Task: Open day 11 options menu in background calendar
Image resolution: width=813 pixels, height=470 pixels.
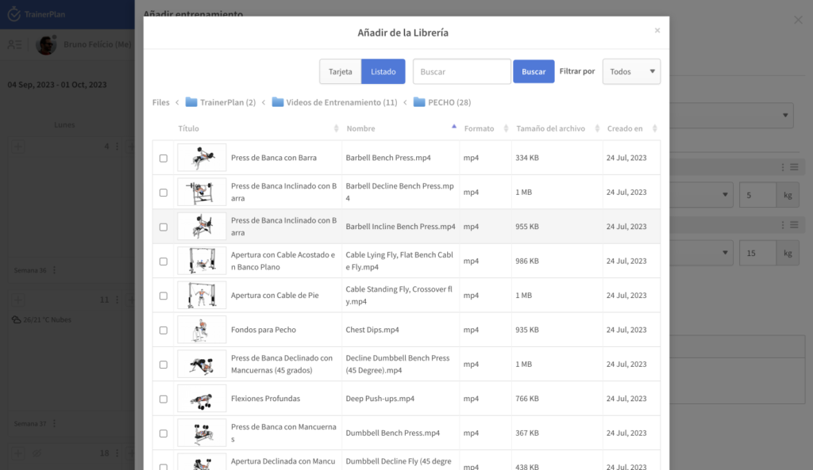Action: pos(118,300)
